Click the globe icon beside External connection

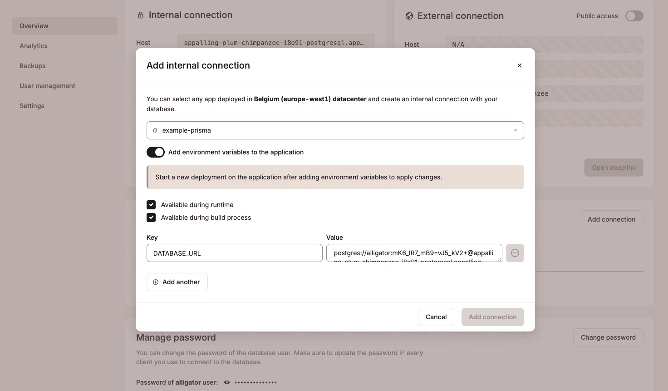[x=409, y=15]
